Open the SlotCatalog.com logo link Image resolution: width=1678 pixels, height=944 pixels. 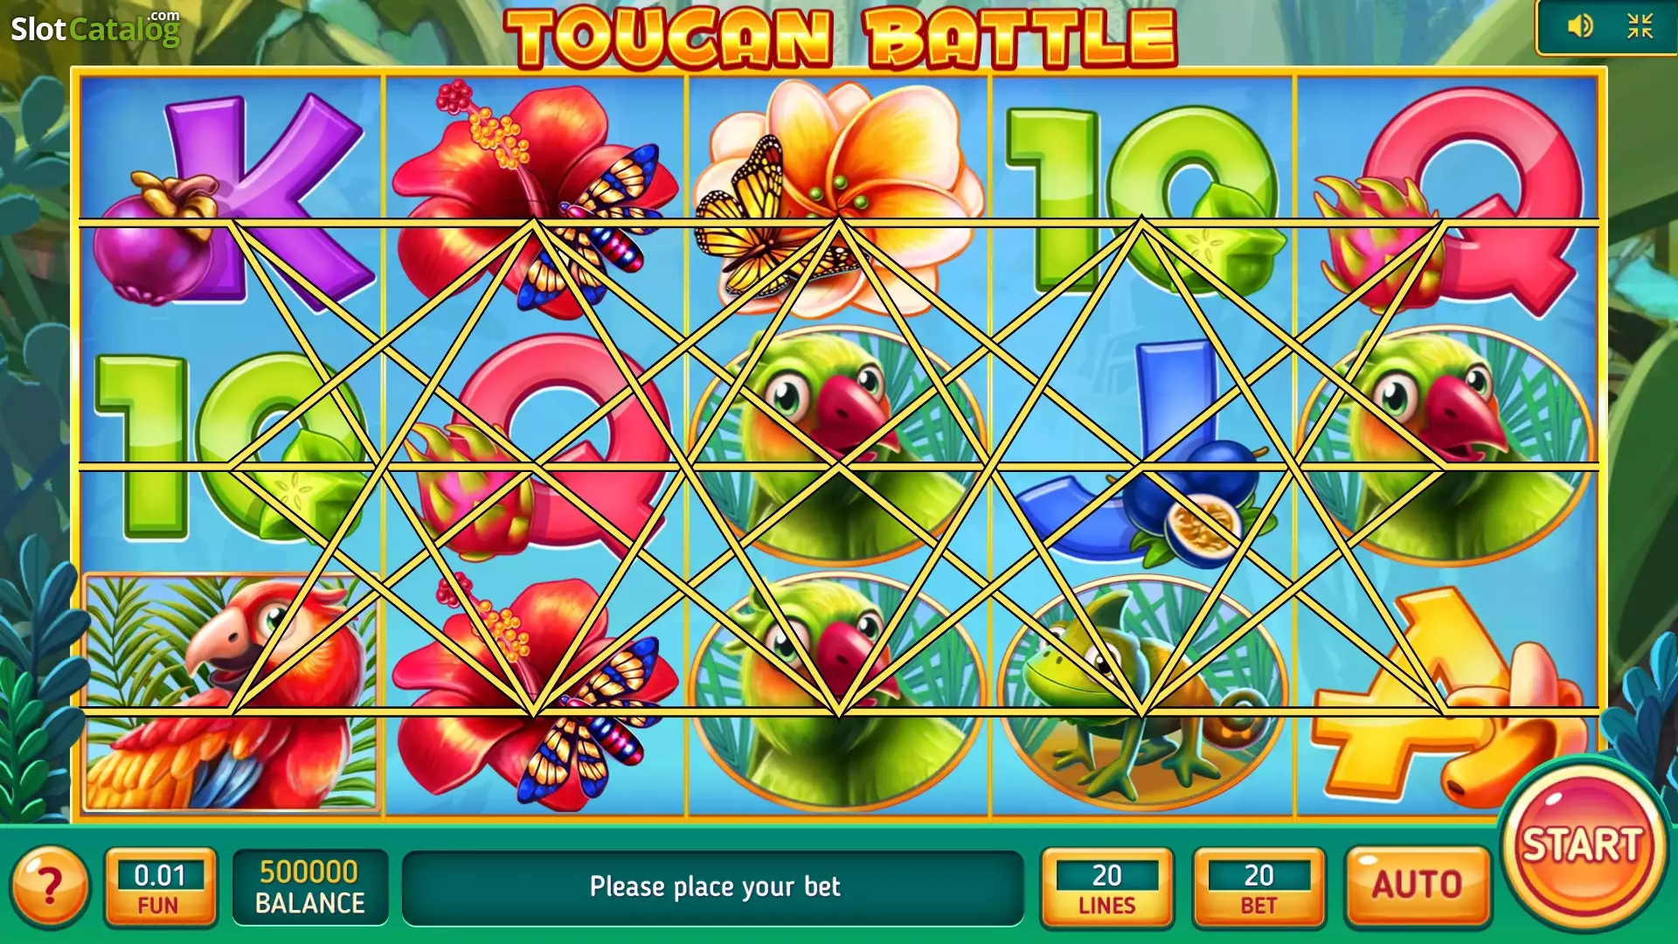coord(95,28)
